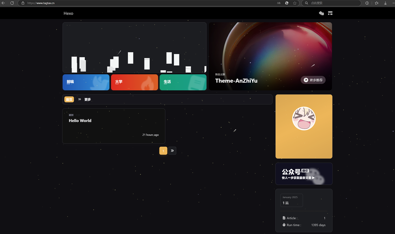The width and height of the screenshot is (395, 234).
Task: Add page to favorites star icon
Action: (x=295, y=3)
